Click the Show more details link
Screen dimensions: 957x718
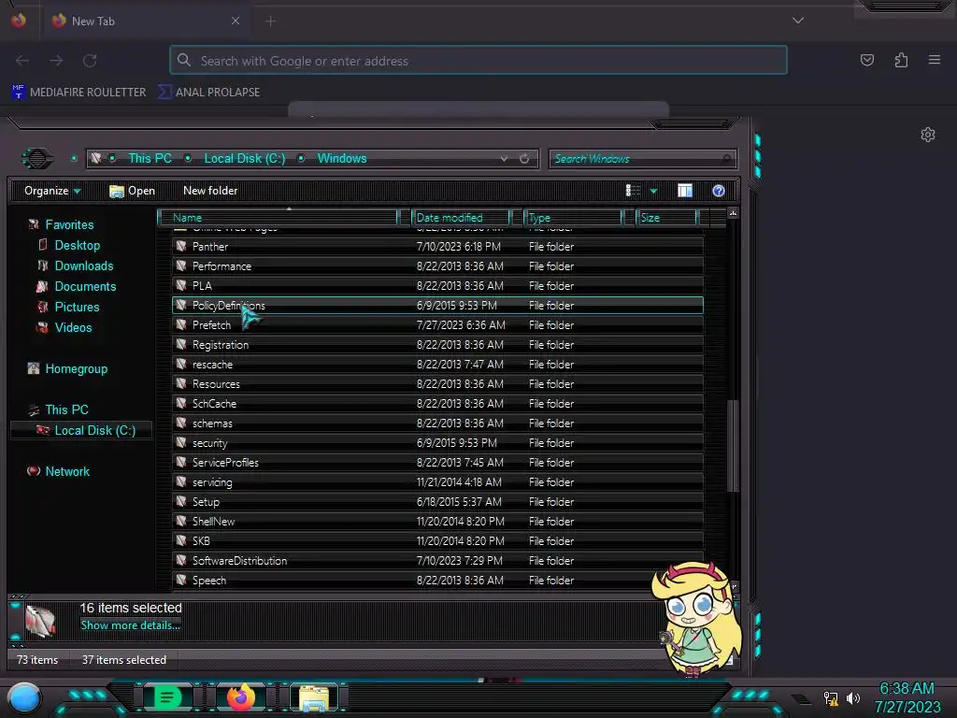tap(130, 625)
